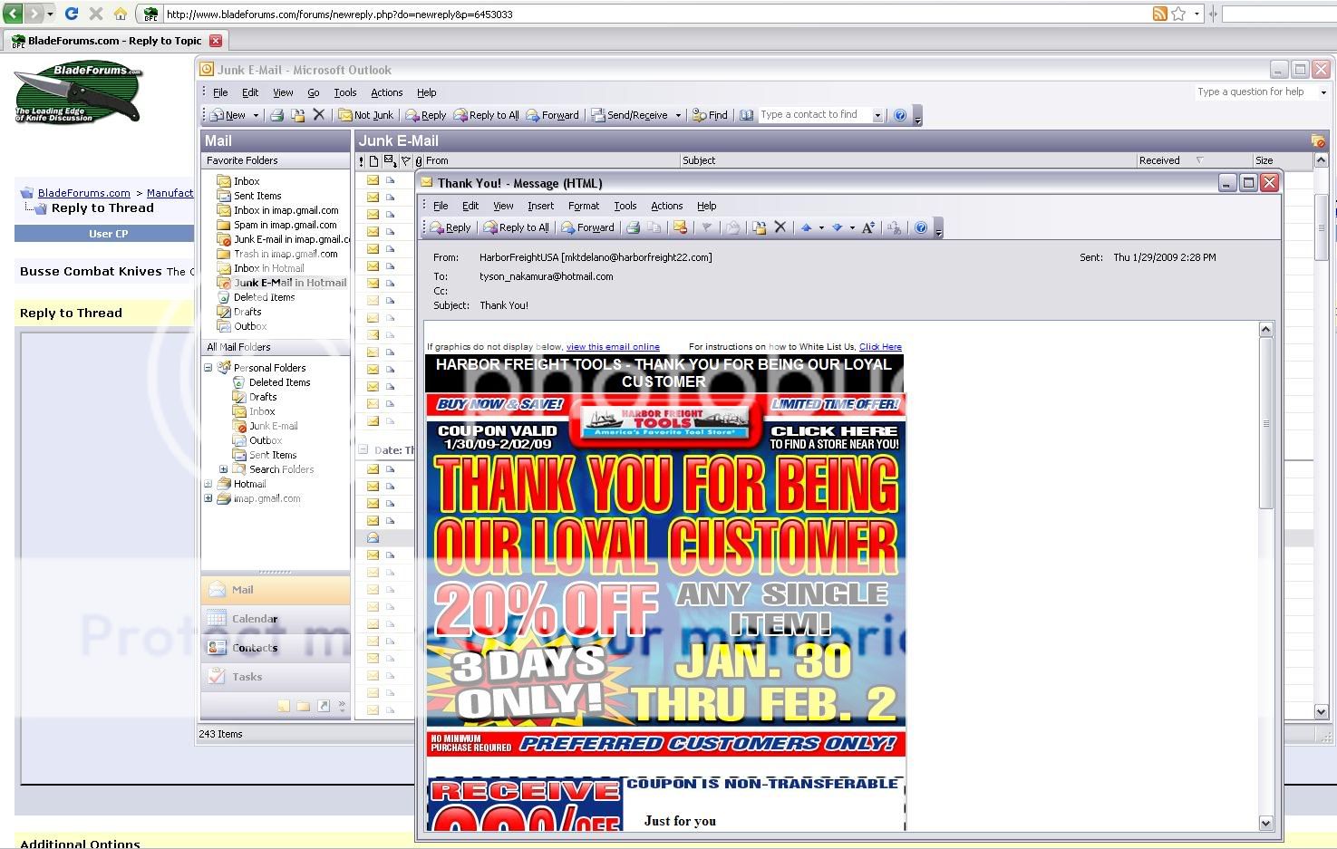Click the Not Junk toolbar button
The height and width of the screenshot is (849, 1337).
tap(366, 115)
